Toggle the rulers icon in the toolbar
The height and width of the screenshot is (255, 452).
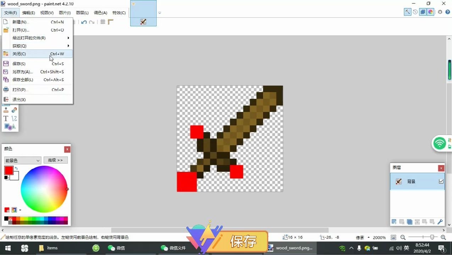pyautogui.click(x=111, y=22)
